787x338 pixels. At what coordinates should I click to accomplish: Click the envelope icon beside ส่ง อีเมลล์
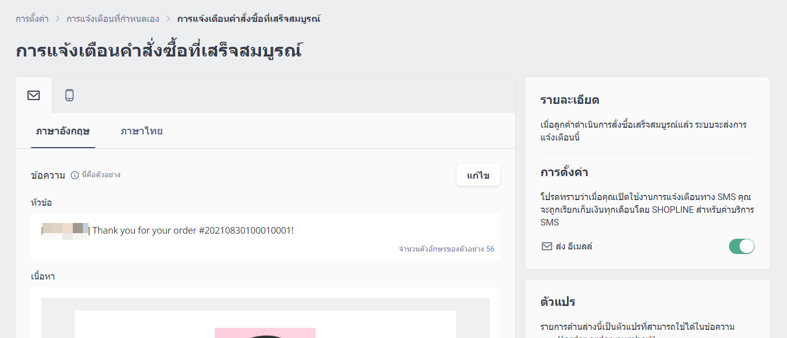(547, 246)
